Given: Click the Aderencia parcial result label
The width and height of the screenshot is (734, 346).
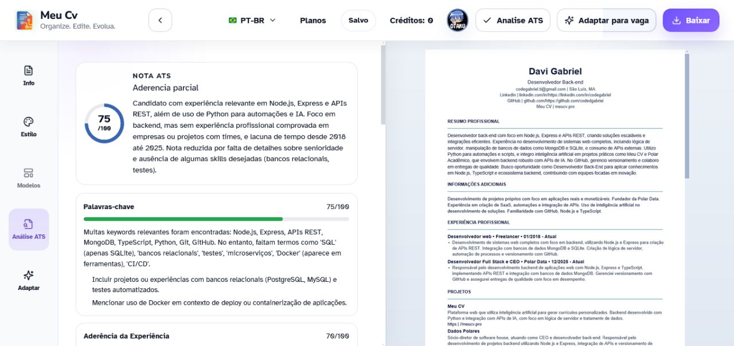Looking at the screenshot, I should tap(166, 88).
